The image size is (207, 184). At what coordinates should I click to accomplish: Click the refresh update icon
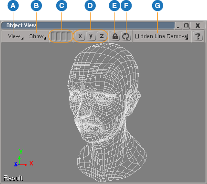coord(126,36)
